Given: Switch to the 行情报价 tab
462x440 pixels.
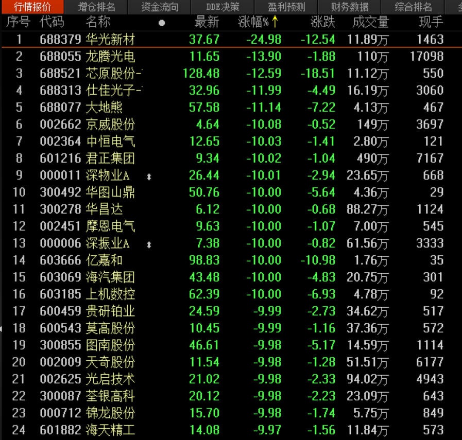Looking at the screenshot, I should coord(32,7).
